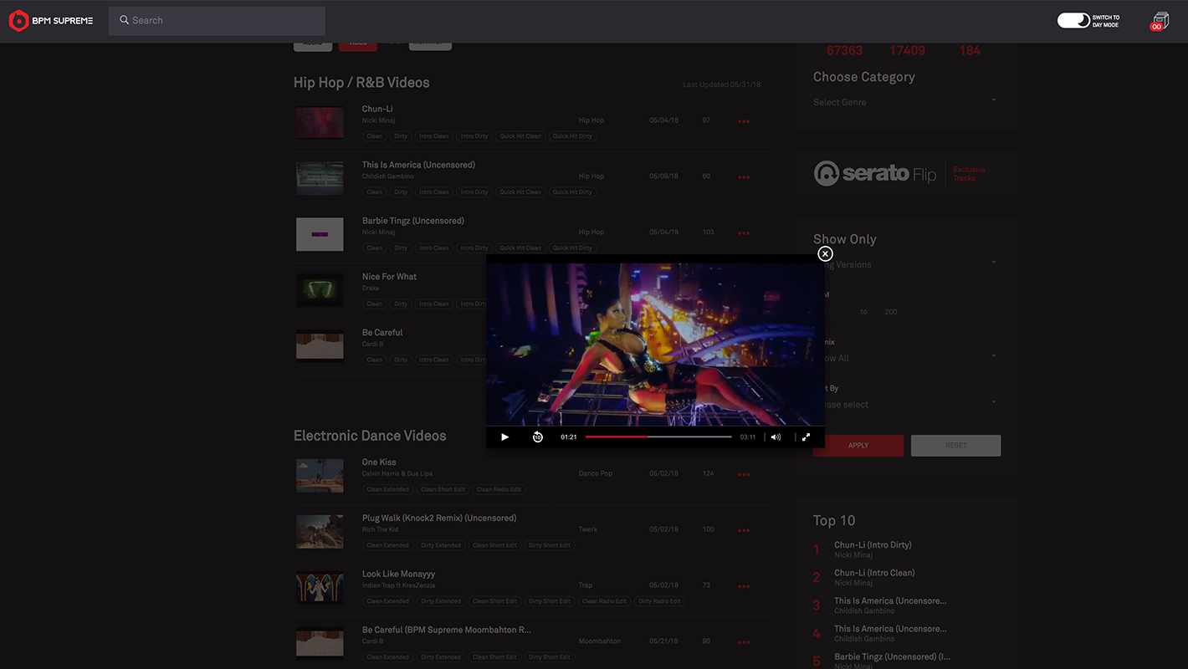Toggle the Switch to Day Mode switch
Screen dimensions: 1188x669
pos(1073,21)
